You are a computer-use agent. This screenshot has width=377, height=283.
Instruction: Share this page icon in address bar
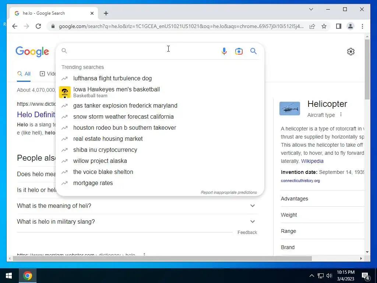(x=312, y=26)
